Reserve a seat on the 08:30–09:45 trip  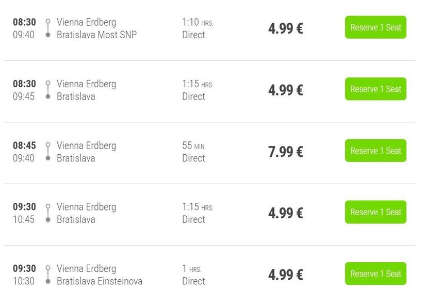pos(375,89)
